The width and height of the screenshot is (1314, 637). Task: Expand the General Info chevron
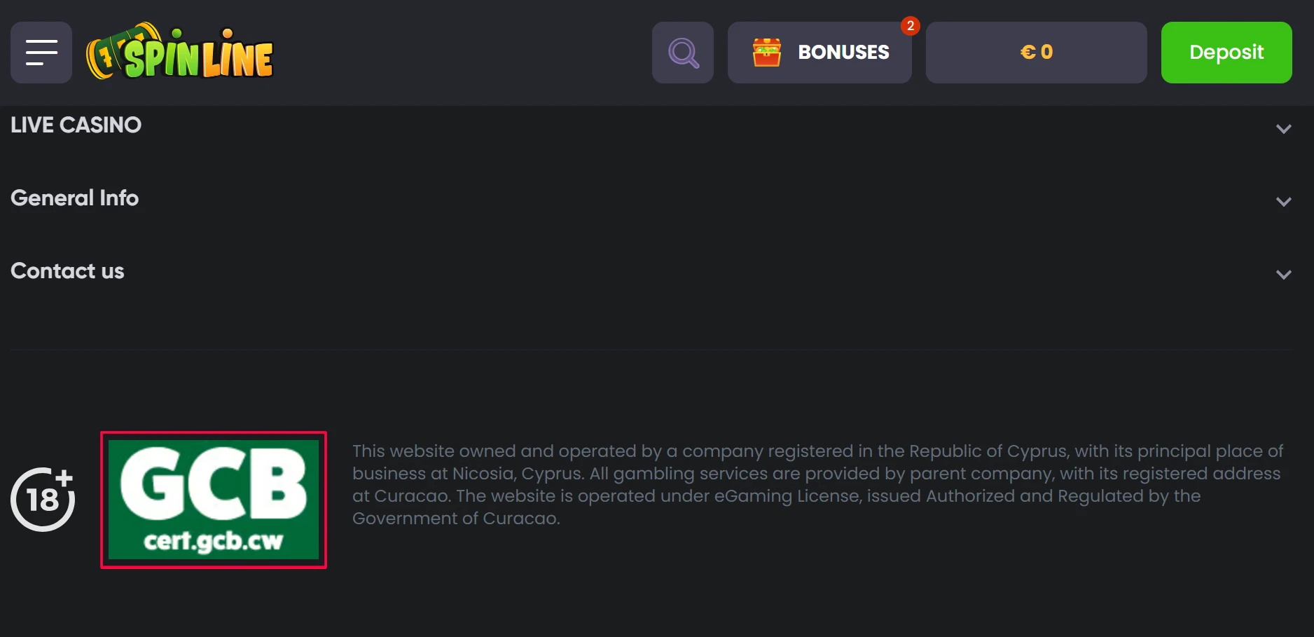tap(1283, 202)
